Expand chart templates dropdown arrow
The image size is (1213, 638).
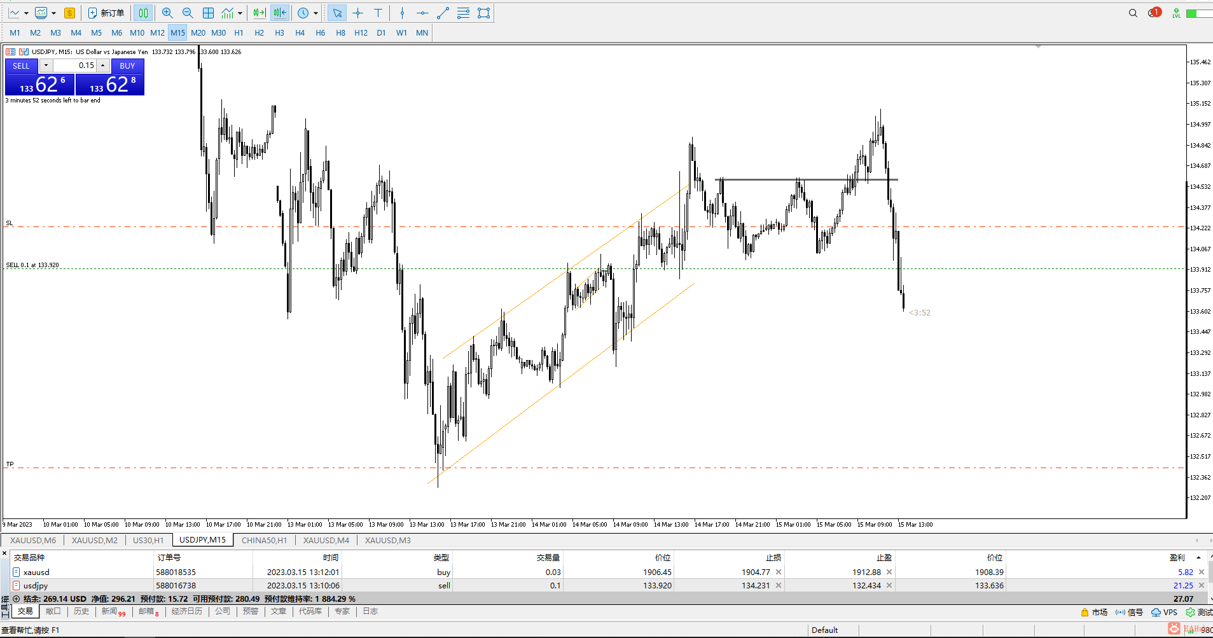point(53,13)
